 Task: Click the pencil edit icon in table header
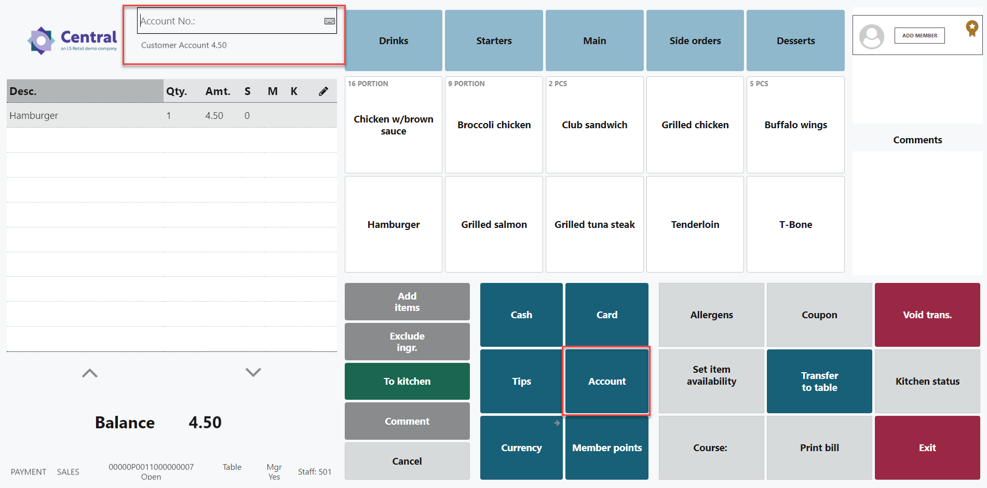(x=323, y=91)
